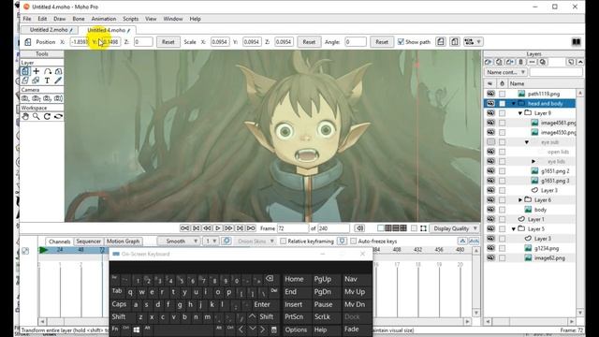This screenshot has width=599, height=337.
Task: Switch to the Motion Graph tab
Action: pos(123,242)
